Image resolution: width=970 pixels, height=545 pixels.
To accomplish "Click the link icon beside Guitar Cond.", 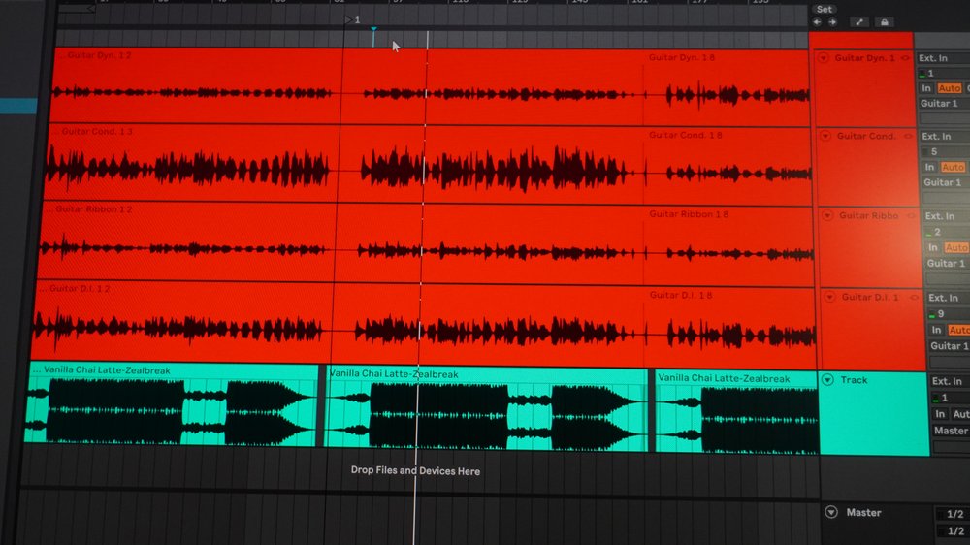I will point(907,136).
